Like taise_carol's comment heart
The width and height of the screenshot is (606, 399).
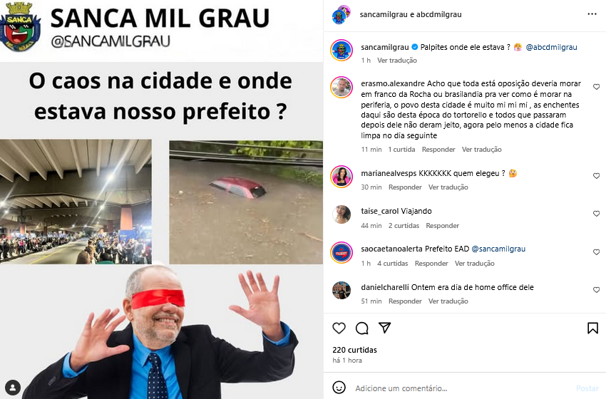tap(596, 214)
